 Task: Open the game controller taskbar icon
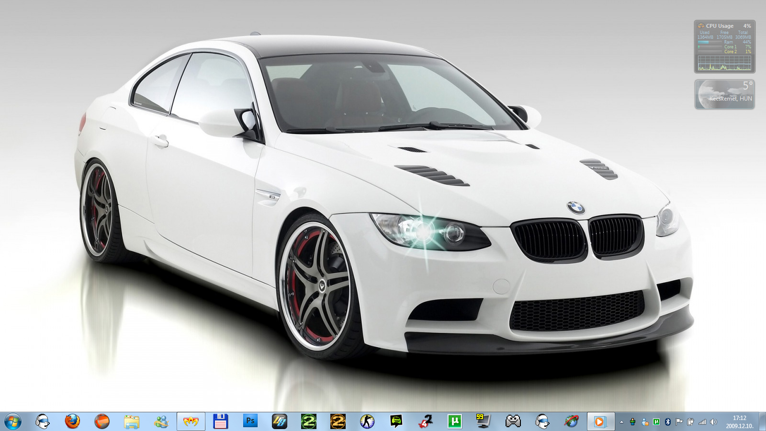[513, 421]
